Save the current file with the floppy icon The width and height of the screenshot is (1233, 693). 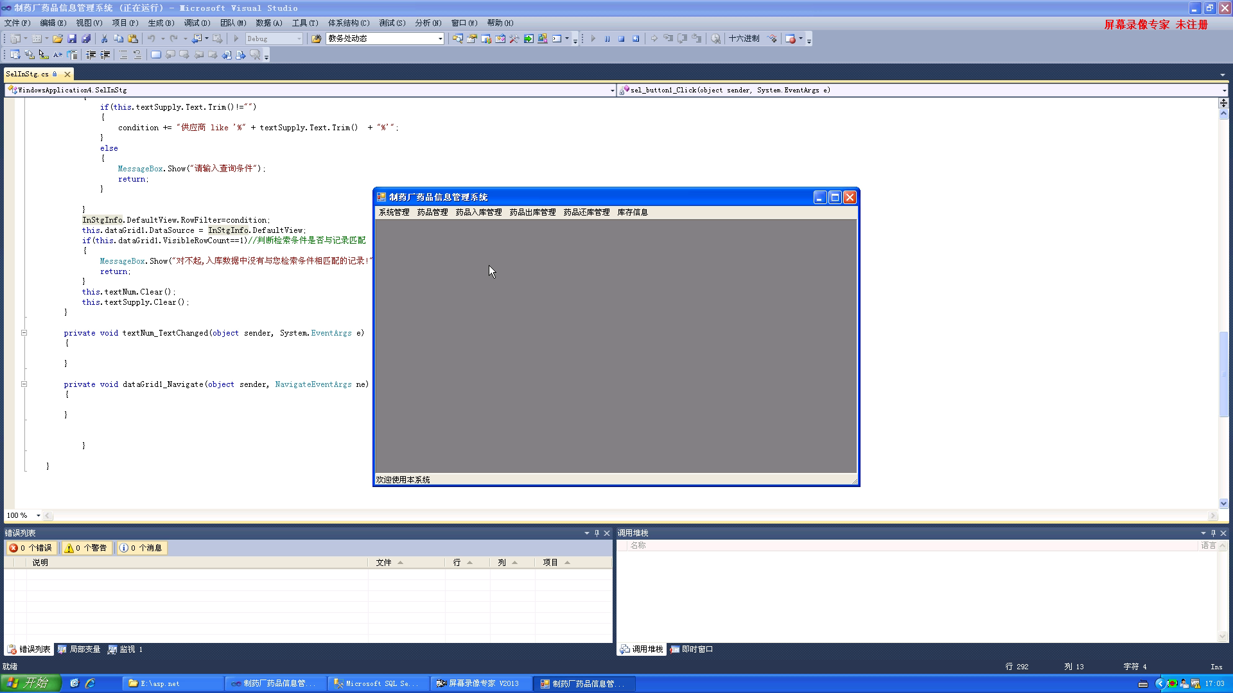(x=72, y=38)
